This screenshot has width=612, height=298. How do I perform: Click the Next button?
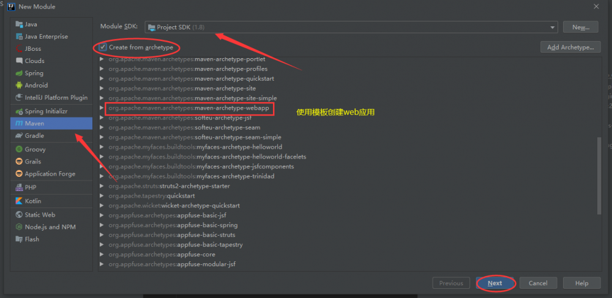[x=495, y=283]
